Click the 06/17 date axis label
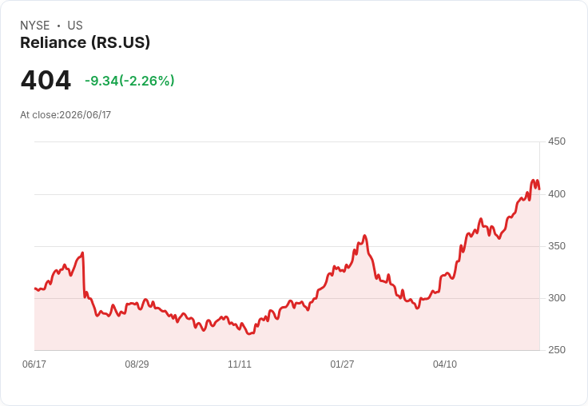The width and height of the screenshot is (588, 406). click(x=34, y=364)
